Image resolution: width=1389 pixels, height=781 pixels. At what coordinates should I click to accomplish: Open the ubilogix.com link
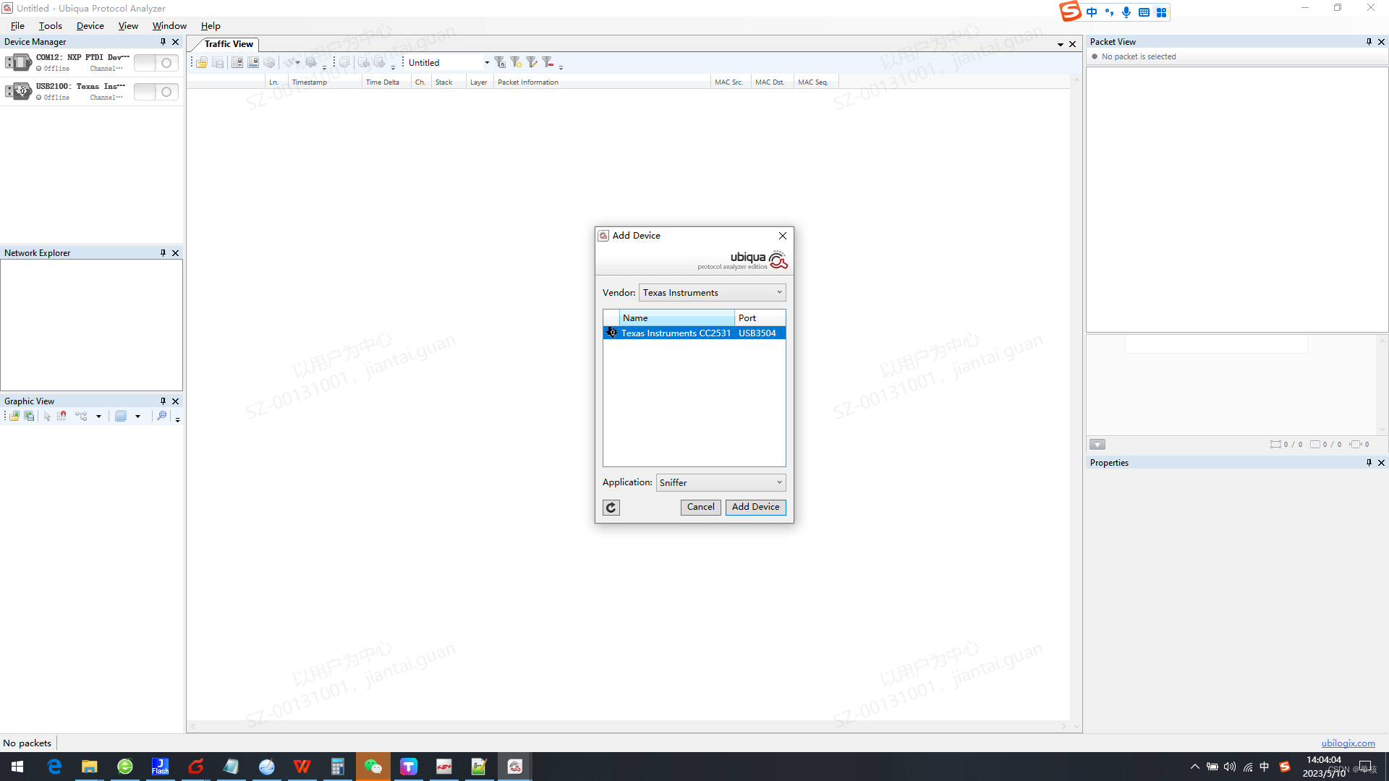(x=1348, y=743)
